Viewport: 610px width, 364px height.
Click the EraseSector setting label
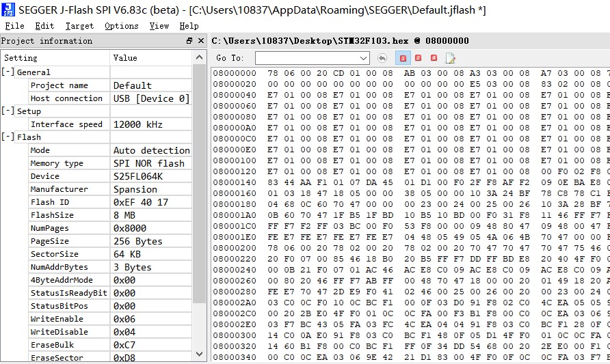[57, 358]
